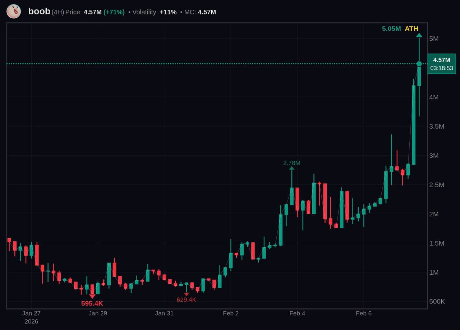
Task: Click the 629.4K low marker arrow
Action: click(x=186, y=294)
